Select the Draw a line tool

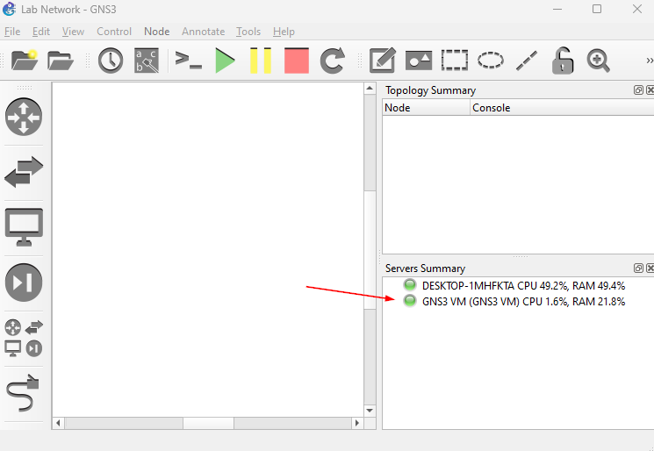point(527,61)
